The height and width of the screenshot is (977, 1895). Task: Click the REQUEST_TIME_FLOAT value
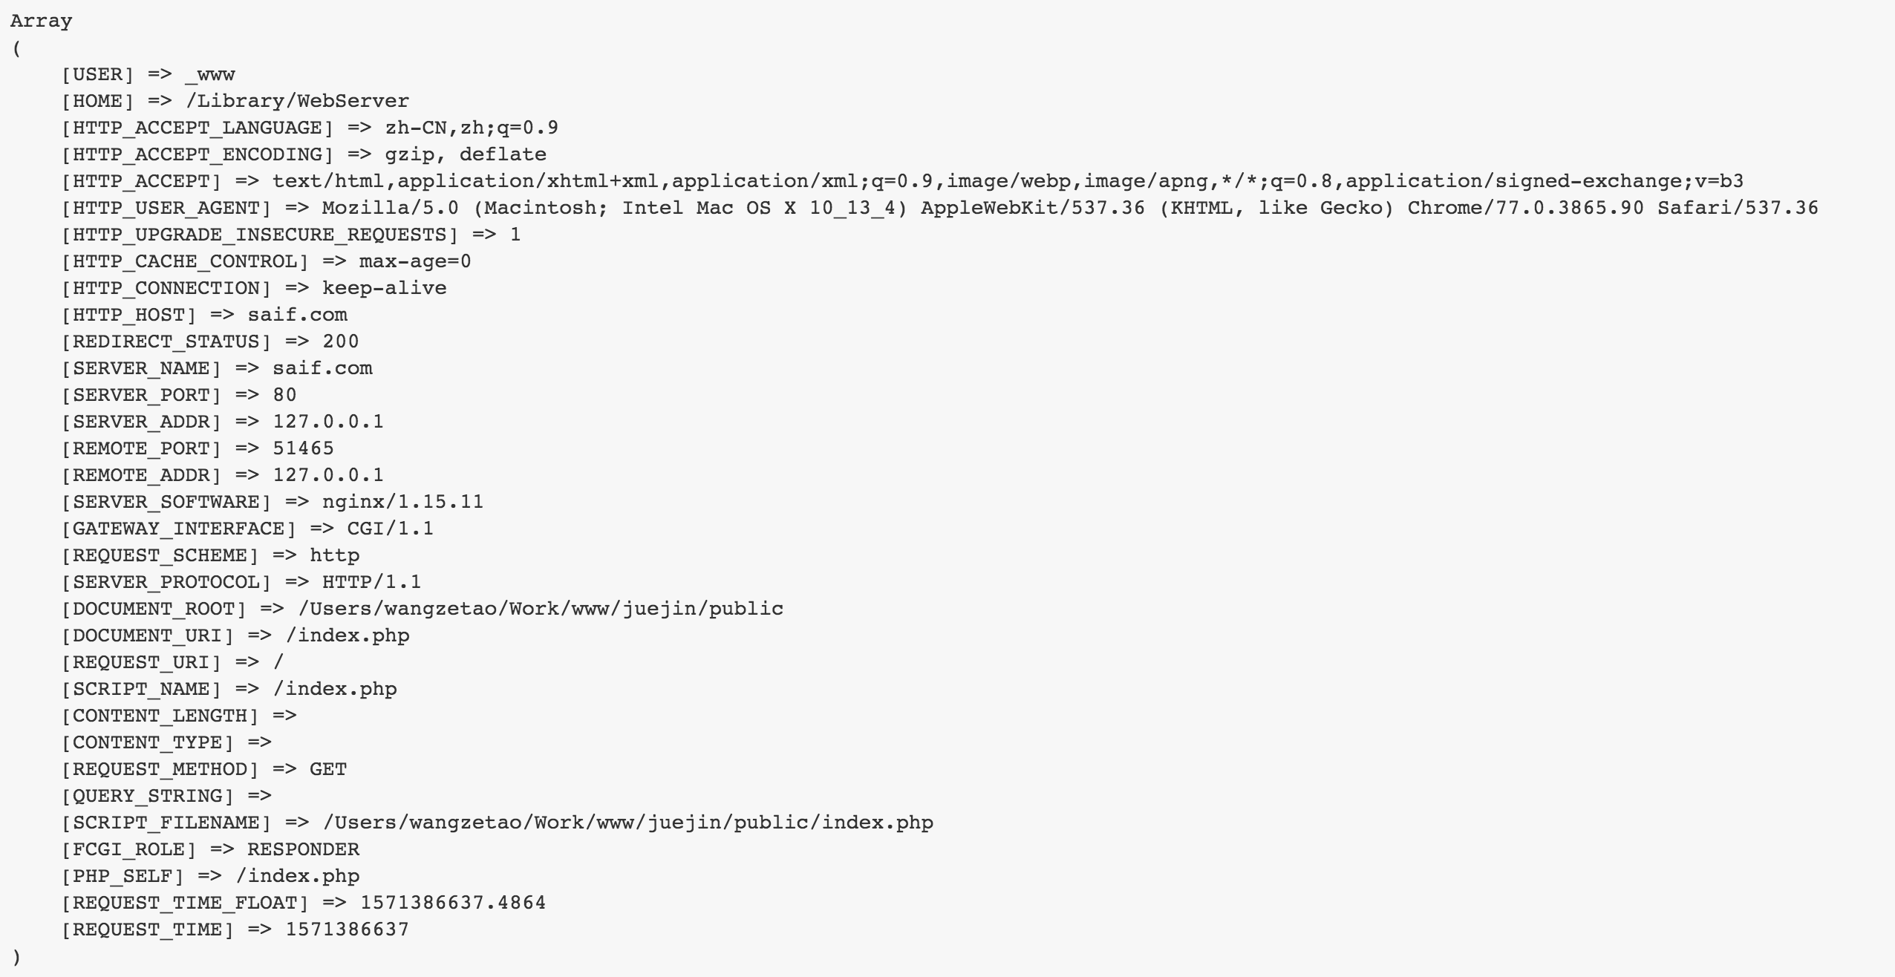pos(453,903)
